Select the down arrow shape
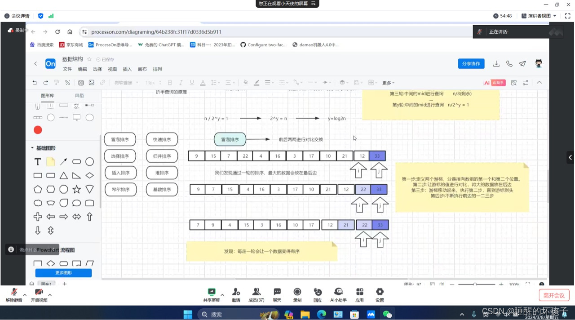This screenshot has width=575, height=320. [38, 231]
